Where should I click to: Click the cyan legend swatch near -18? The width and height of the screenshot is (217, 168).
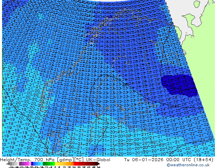pos(41,164)
